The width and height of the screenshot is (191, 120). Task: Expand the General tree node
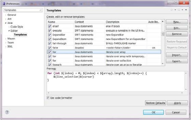click(6, 15)
